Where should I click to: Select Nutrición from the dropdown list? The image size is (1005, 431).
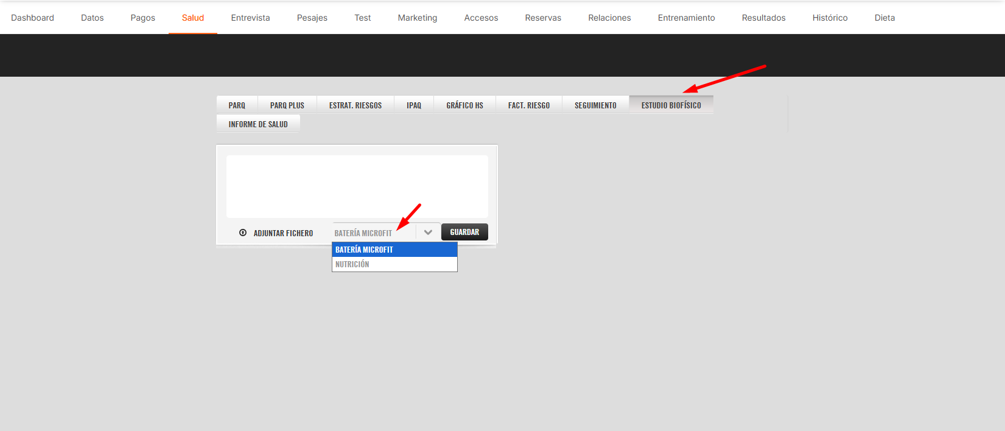(x=394, y=264)
